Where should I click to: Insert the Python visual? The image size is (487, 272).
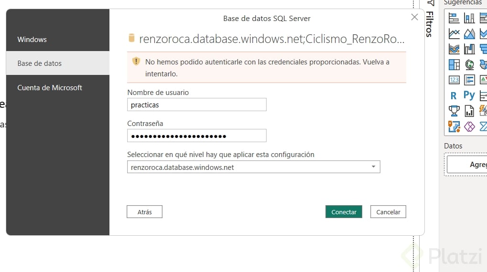point(469,95)
